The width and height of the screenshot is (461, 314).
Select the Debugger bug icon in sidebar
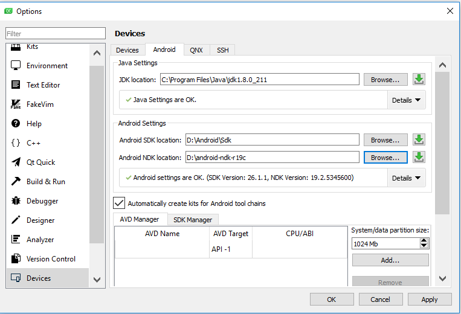tap(16, 201)
